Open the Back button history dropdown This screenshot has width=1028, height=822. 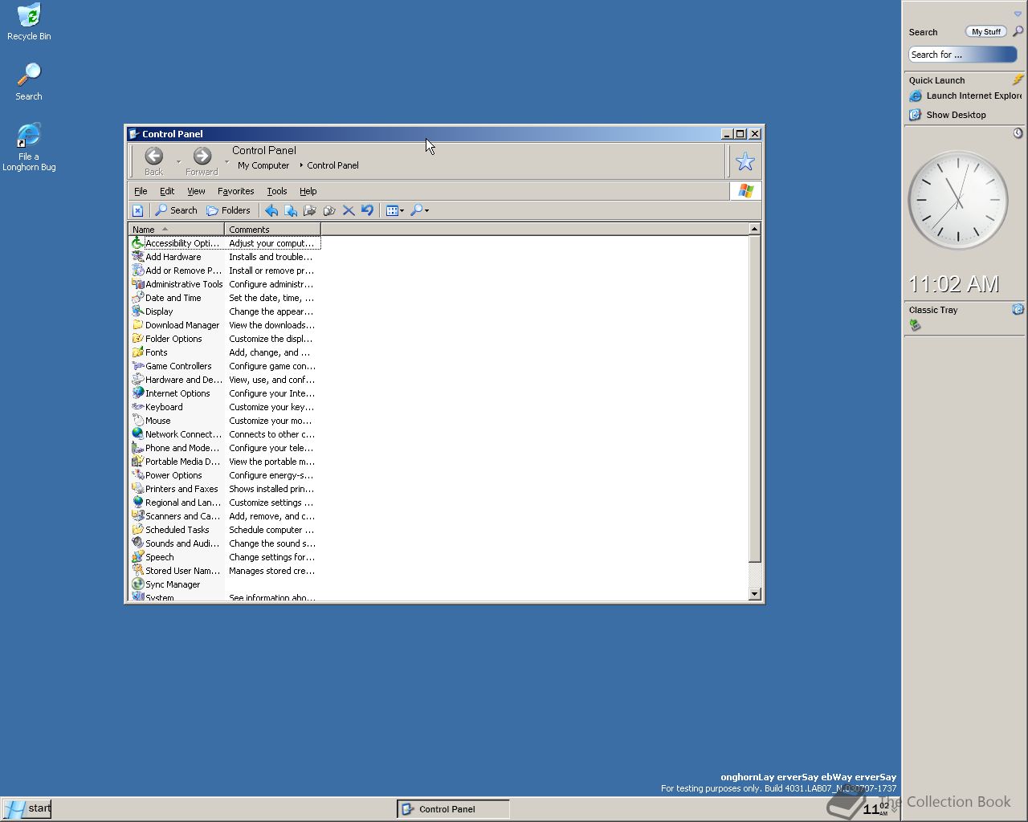point(178,162)
